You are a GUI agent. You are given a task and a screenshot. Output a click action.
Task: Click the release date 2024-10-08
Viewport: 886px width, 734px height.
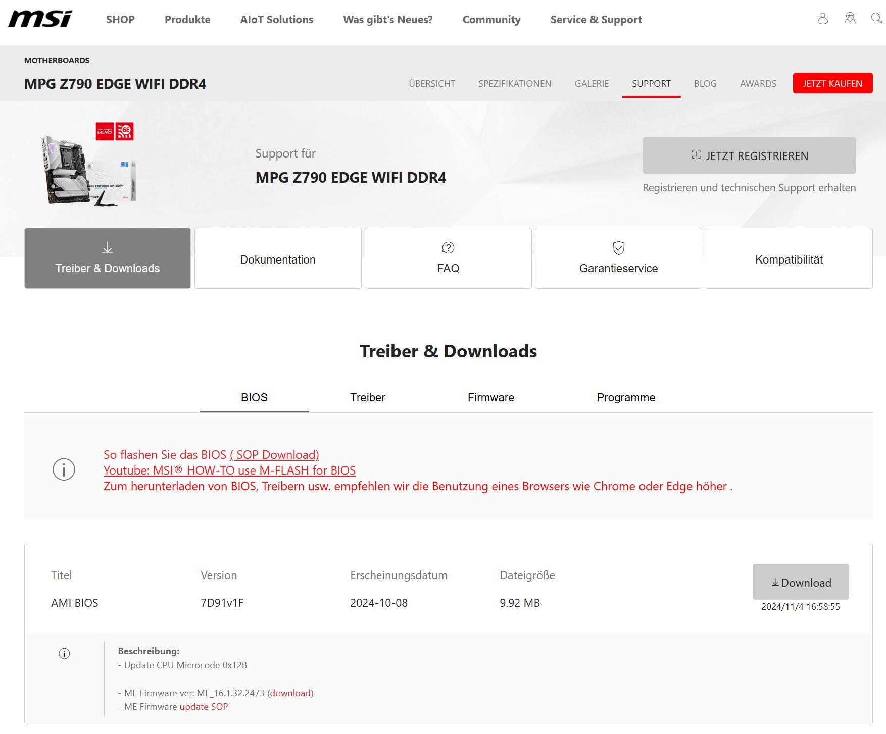tap(379, 603)
